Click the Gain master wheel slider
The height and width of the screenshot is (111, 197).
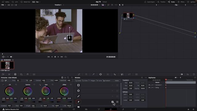pyautogui.click(x=46, y=102)
